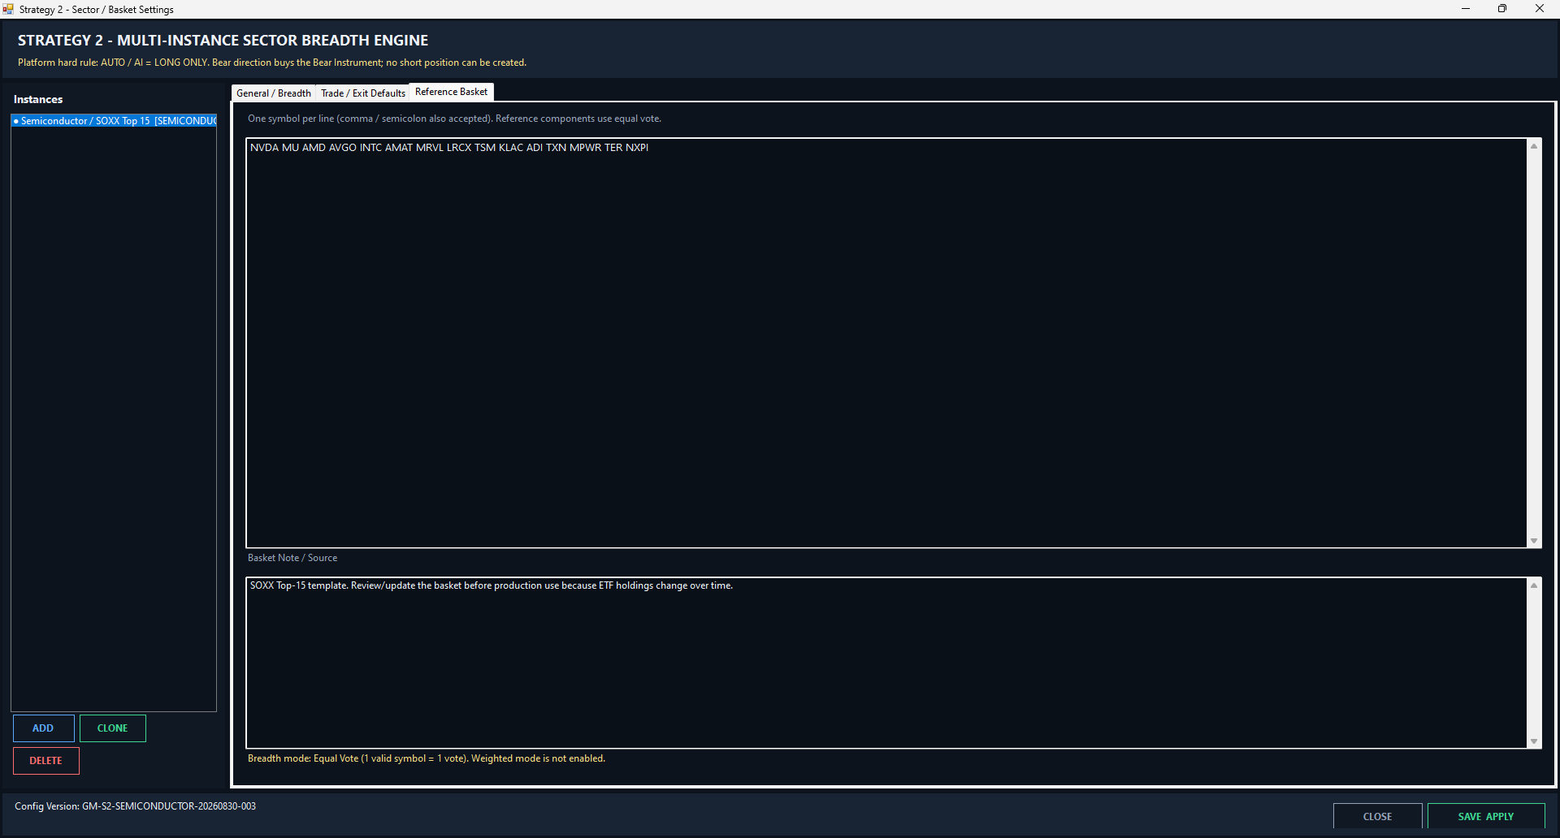Close the window with the X
Viewport: 1560px width, 838px height.
[x=1540, y=9]
